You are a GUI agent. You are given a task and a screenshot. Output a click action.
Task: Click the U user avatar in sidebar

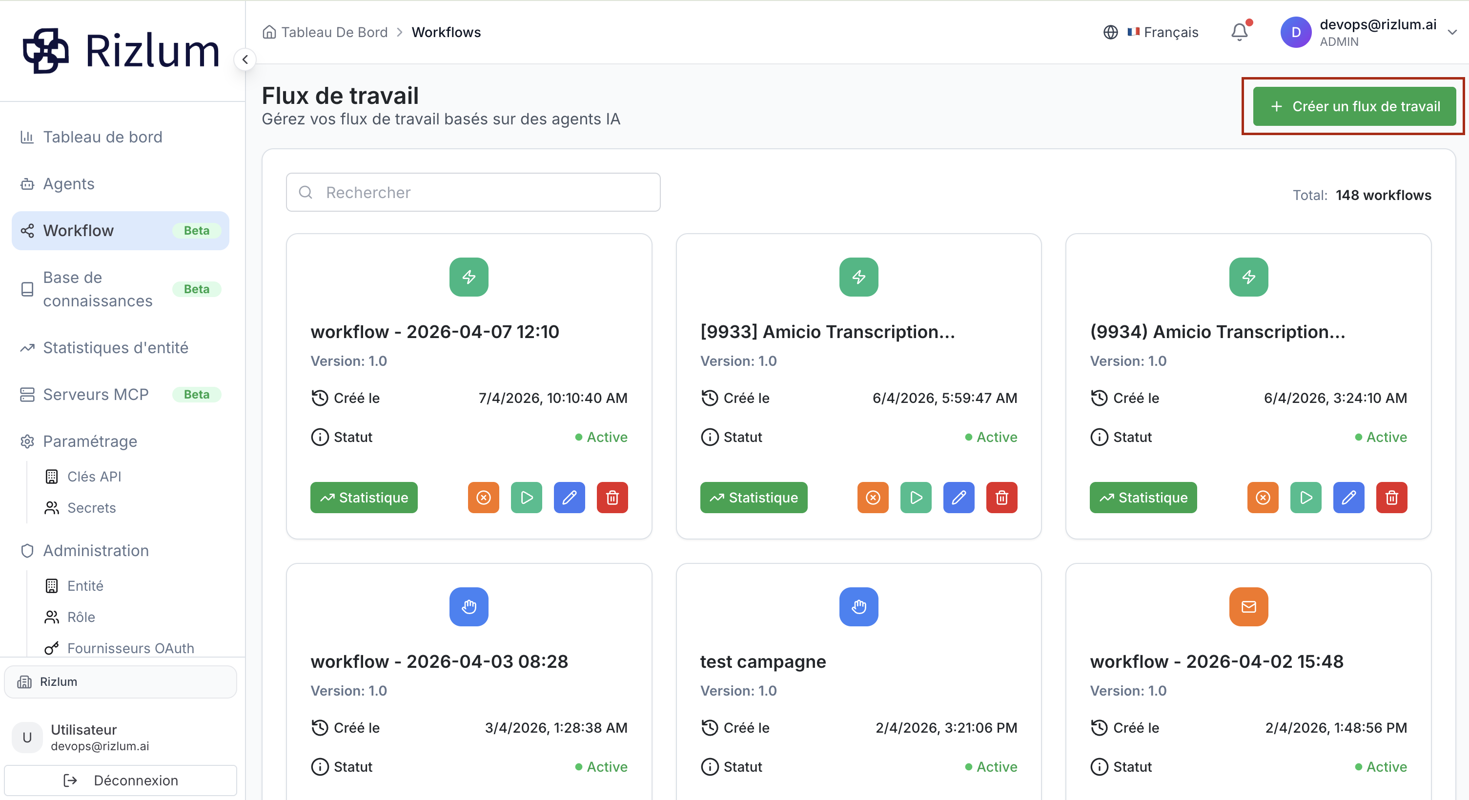[x=27, y=738]
